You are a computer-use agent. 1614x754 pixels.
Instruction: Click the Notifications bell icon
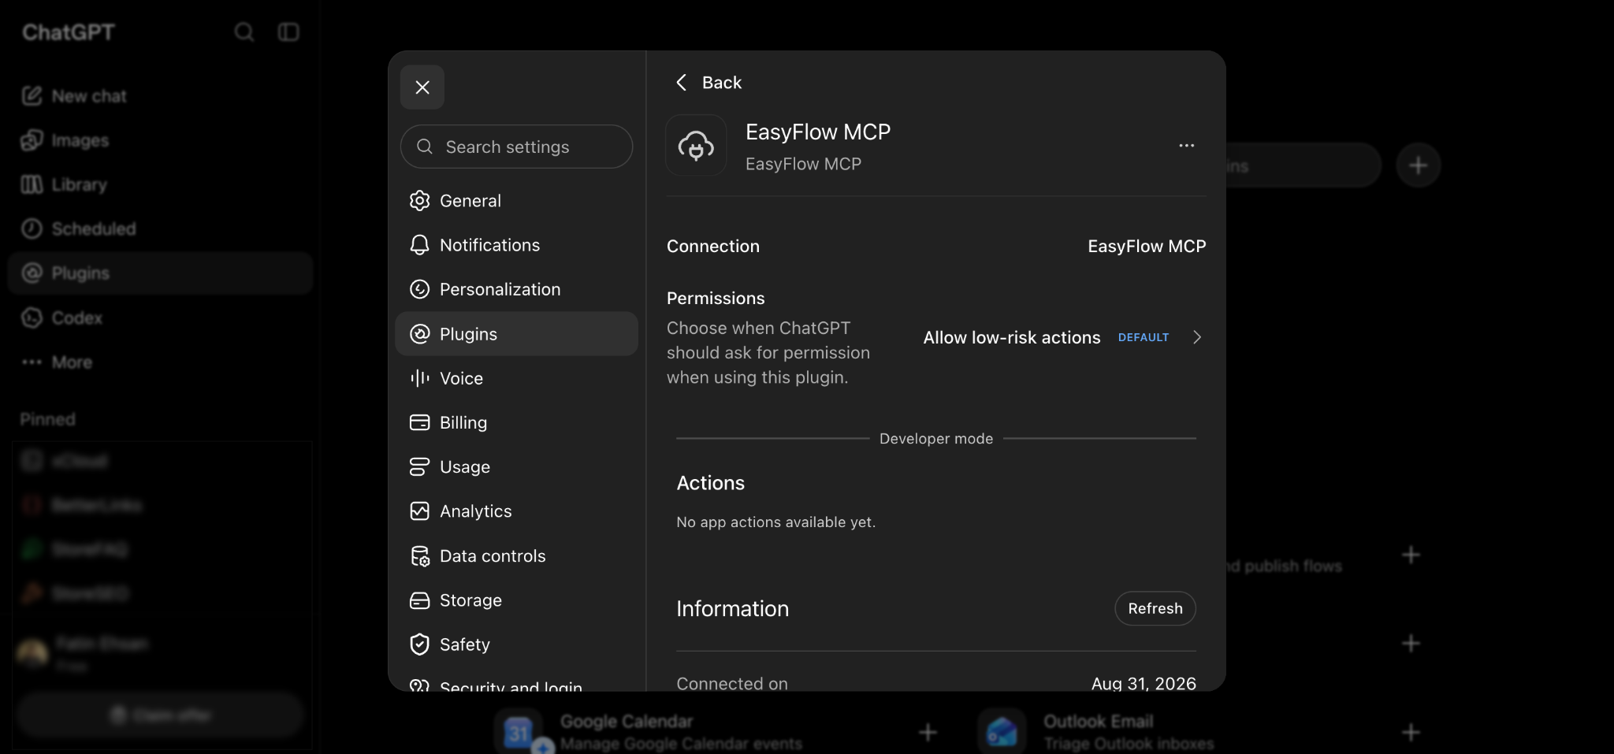(x=419, y=245)
